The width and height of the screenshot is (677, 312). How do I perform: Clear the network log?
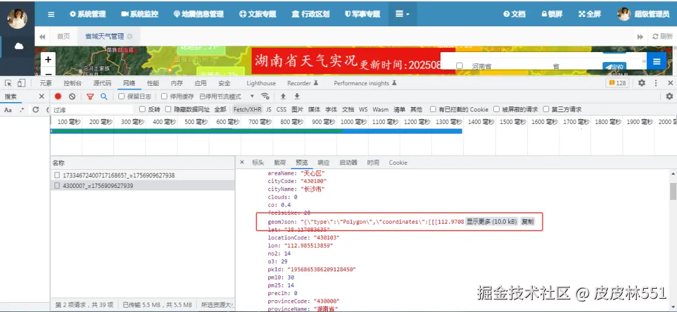72,96
